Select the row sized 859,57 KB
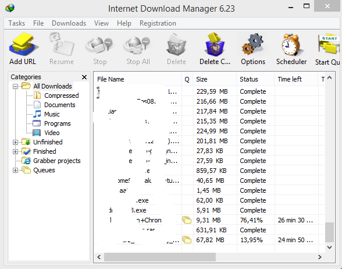This screenshot has width=342, height=269. tap(210, 171)
